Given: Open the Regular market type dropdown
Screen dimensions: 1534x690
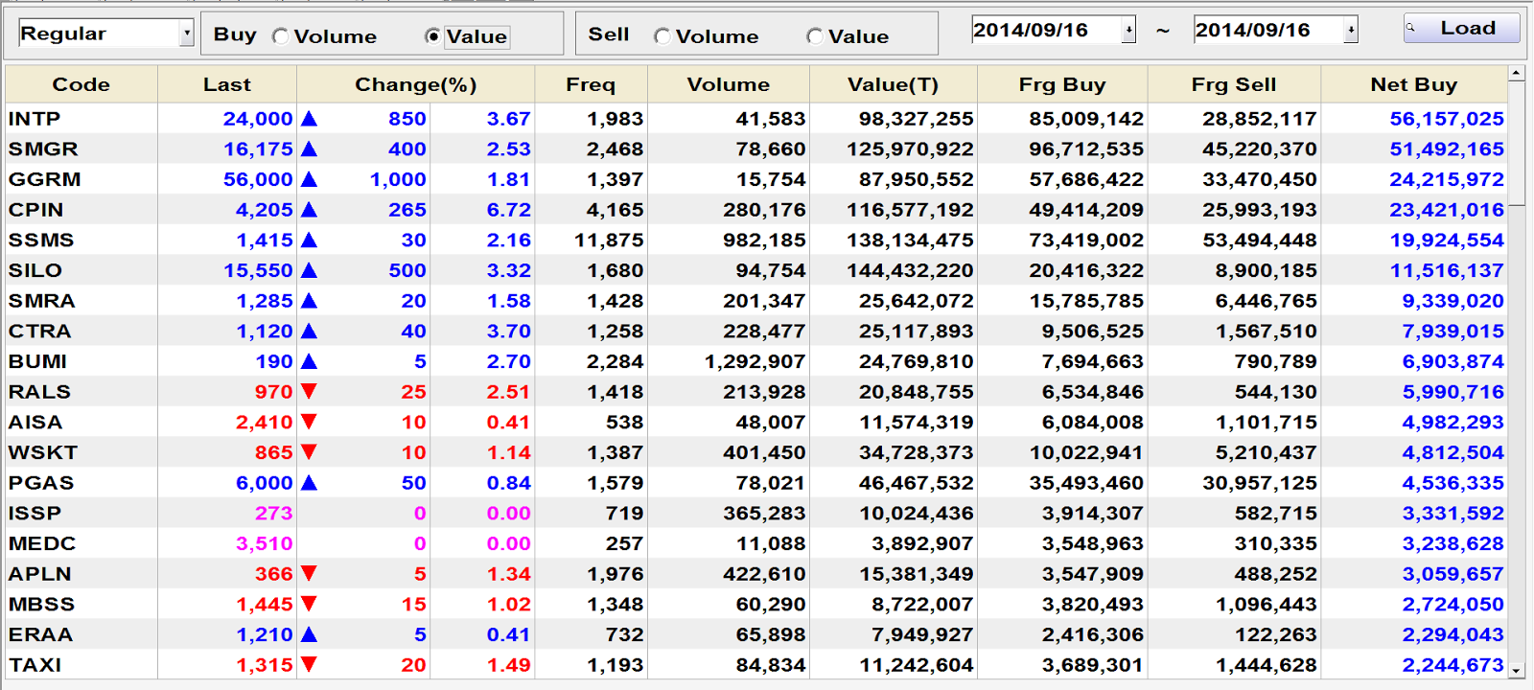Looking at the screenshot, I should click(186, 34).
